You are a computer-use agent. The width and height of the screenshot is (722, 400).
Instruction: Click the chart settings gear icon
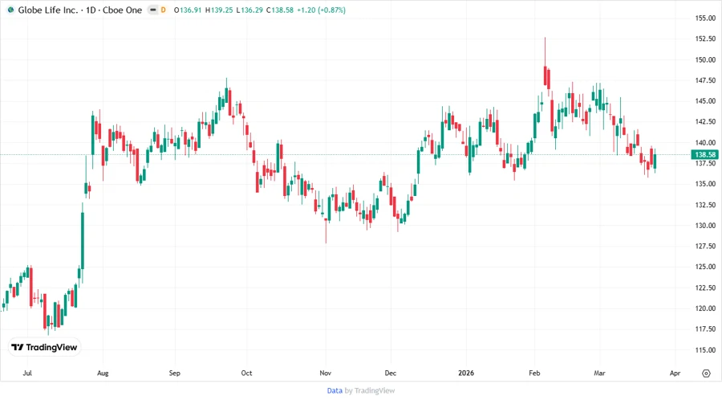click(x=706, y=373)
